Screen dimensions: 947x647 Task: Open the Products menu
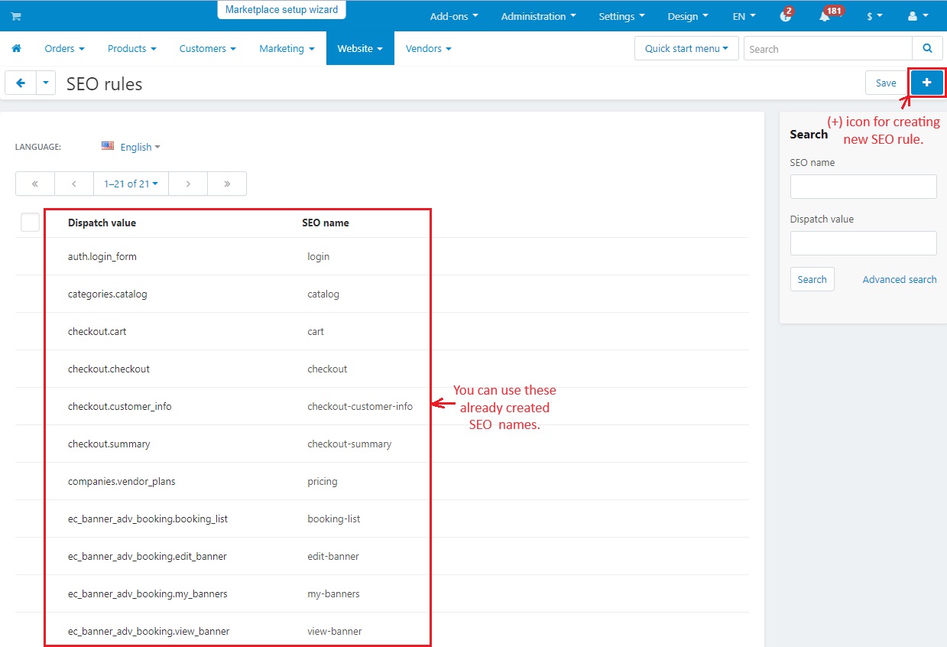point(131,48)
